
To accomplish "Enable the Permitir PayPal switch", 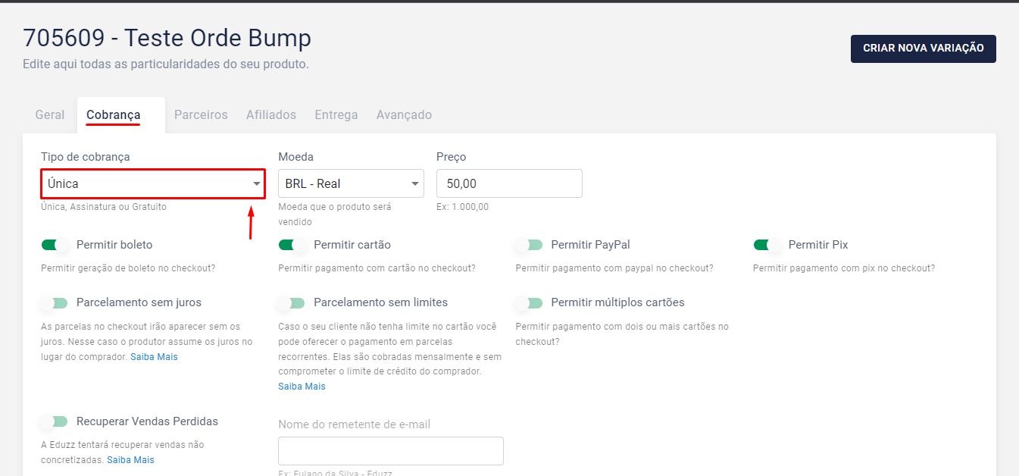I will [x=529, y=245].
